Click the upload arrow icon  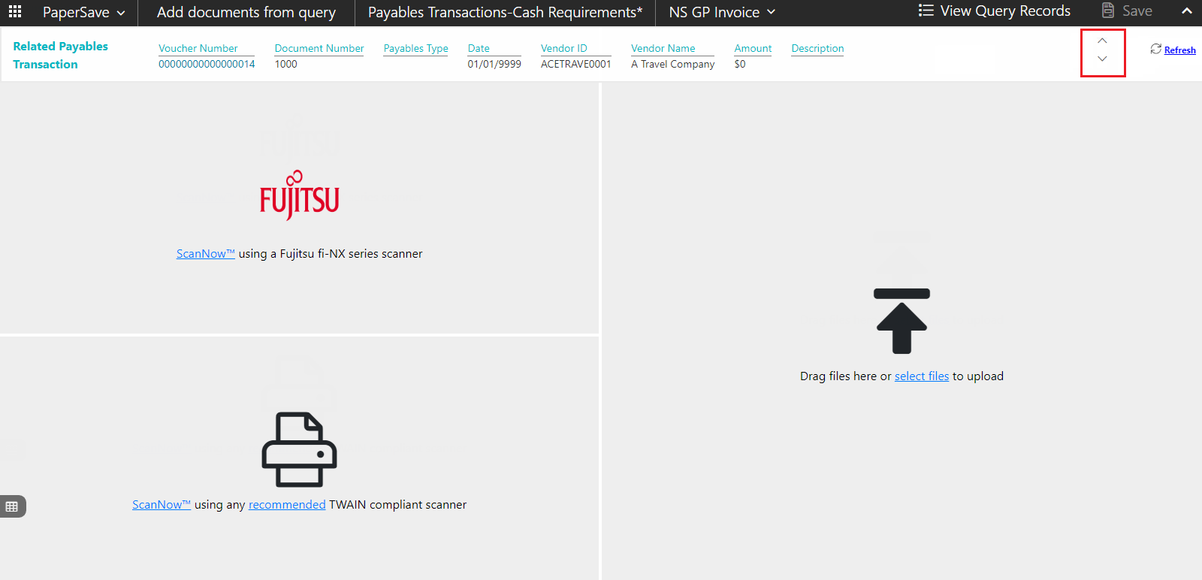[x=901, y=321]
